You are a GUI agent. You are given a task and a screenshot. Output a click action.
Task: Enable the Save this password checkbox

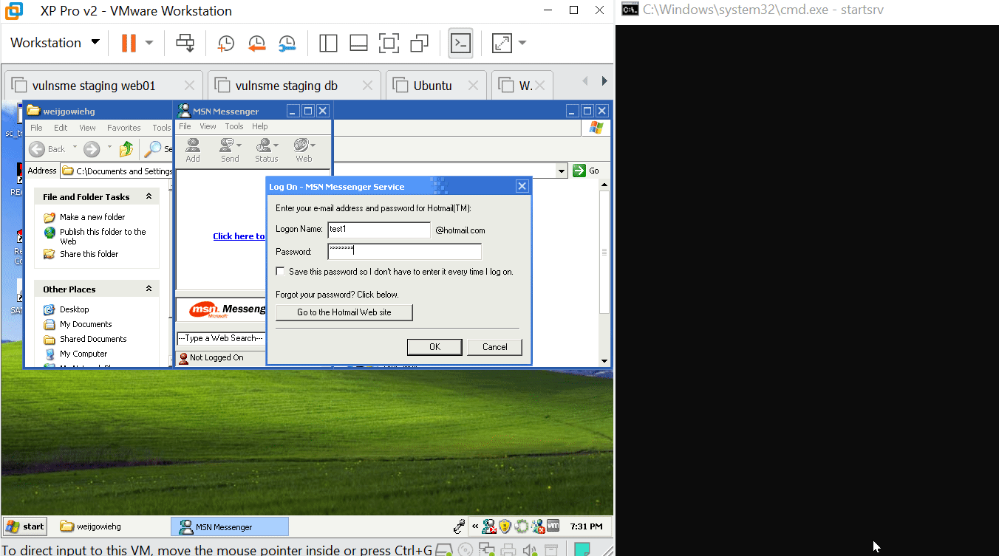(x=280, y=272)
